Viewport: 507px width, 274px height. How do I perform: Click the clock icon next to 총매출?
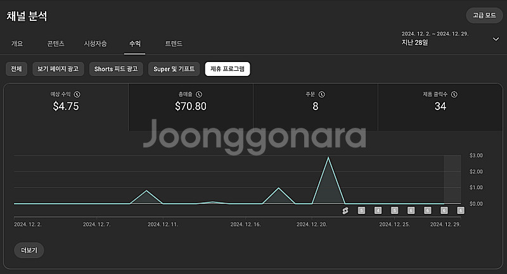[199, 94]
